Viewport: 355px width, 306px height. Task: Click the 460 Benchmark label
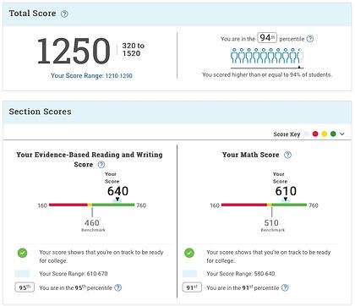click(92, 226)
